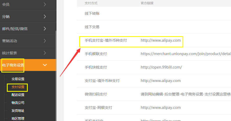Go to 地区管理 submenu item
This screenshot has height=121, width=231.
(18, 119)
